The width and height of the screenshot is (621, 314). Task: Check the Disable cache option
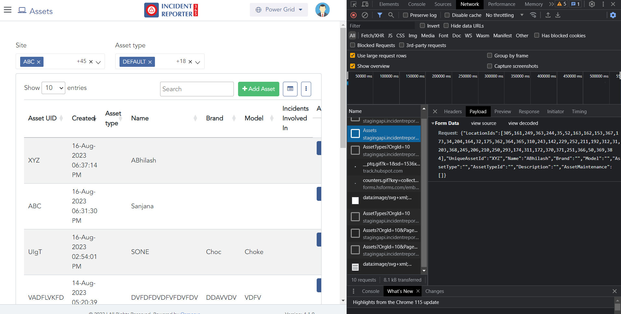(x=447, y=15)
